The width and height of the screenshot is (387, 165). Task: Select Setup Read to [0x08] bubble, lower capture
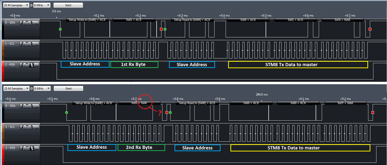[197, 103]
